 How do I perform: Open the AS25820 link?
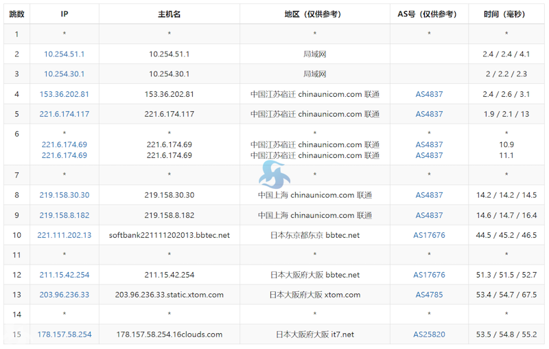pos(429,335)
